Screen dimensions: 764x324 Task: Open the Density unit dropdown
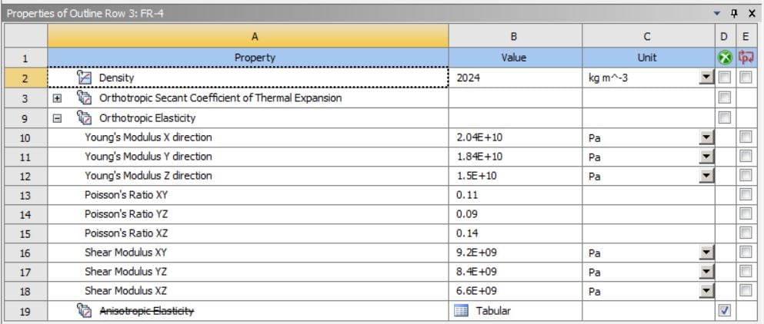(x=706, y=78)
